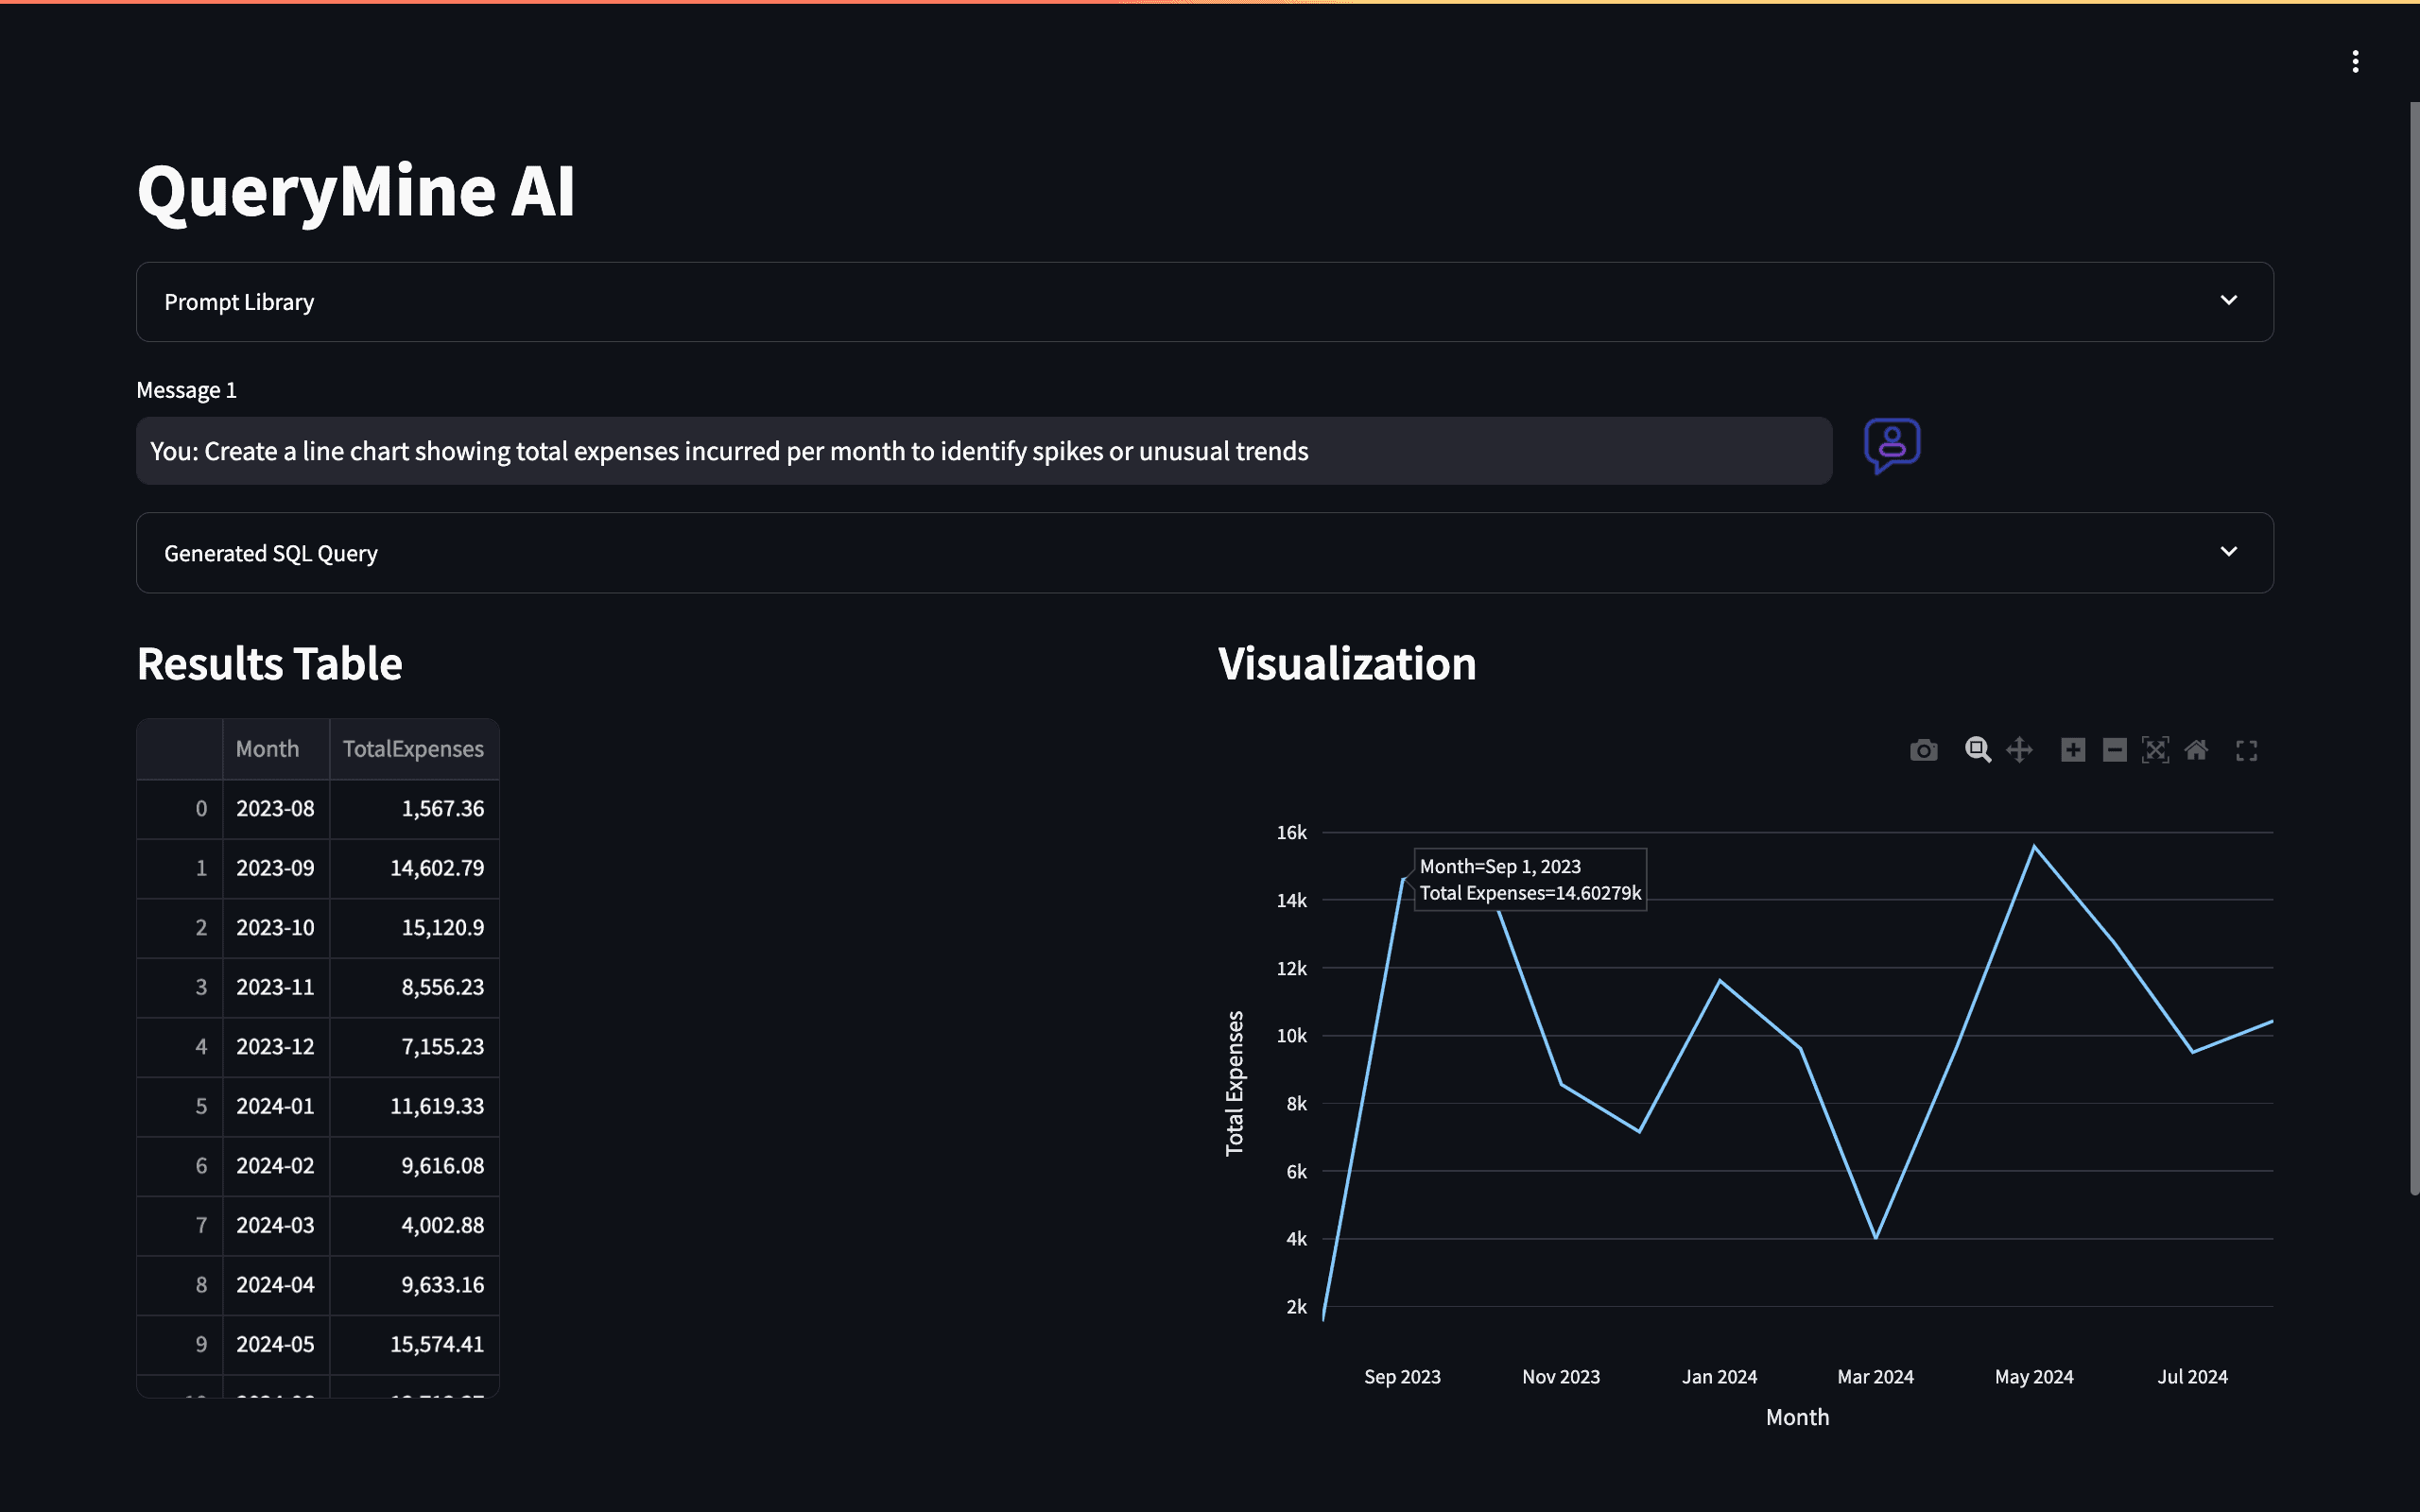Image resolution: width=2420 pixels, height=1512 pixels.
Task: Click the Generated SQL Query chevron arrow
Action: [2228, 552]
